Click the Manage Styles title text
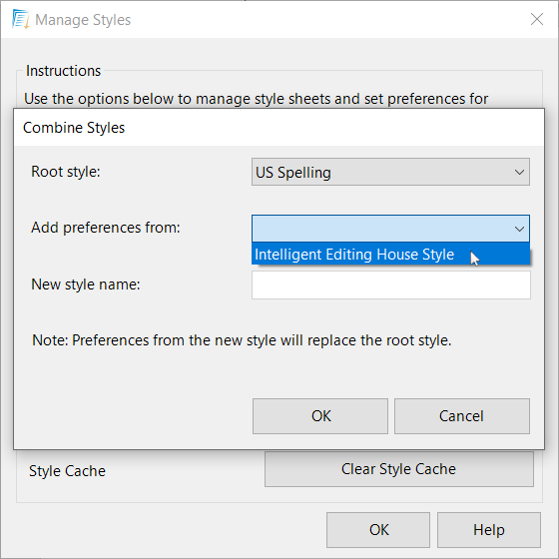This screenshot has height=559, width=559. coord(83,20)
